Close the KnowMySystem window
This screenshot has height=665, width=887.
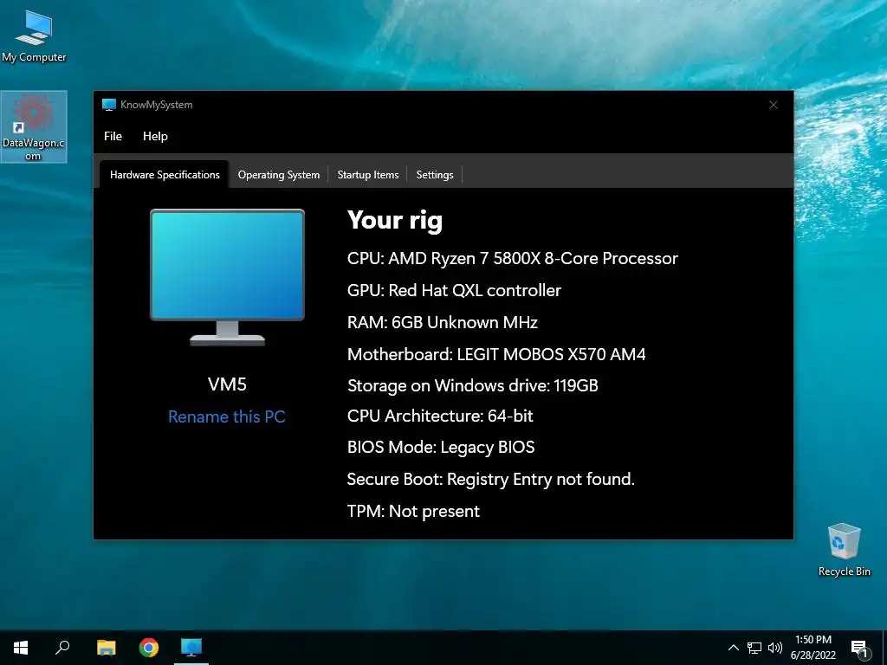(774, 105)
